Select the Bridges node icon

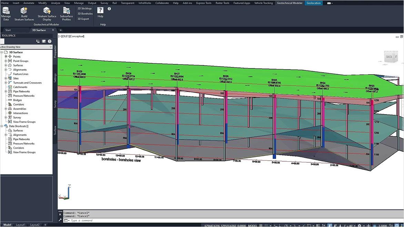(x=10, y=100)
